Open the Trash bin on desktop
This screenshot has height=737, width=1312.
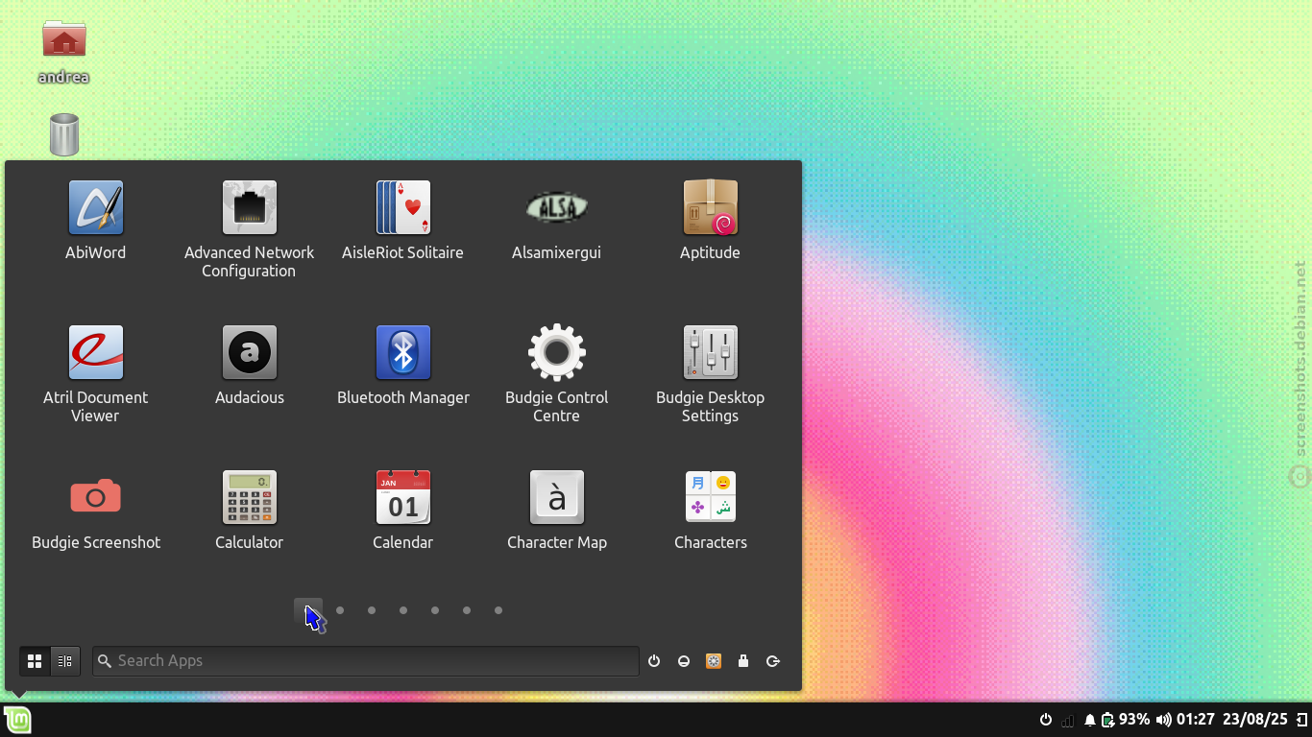click(64, 134)
